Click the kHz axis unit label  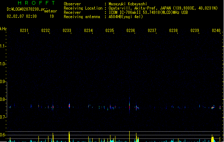[x=3, y=29]
